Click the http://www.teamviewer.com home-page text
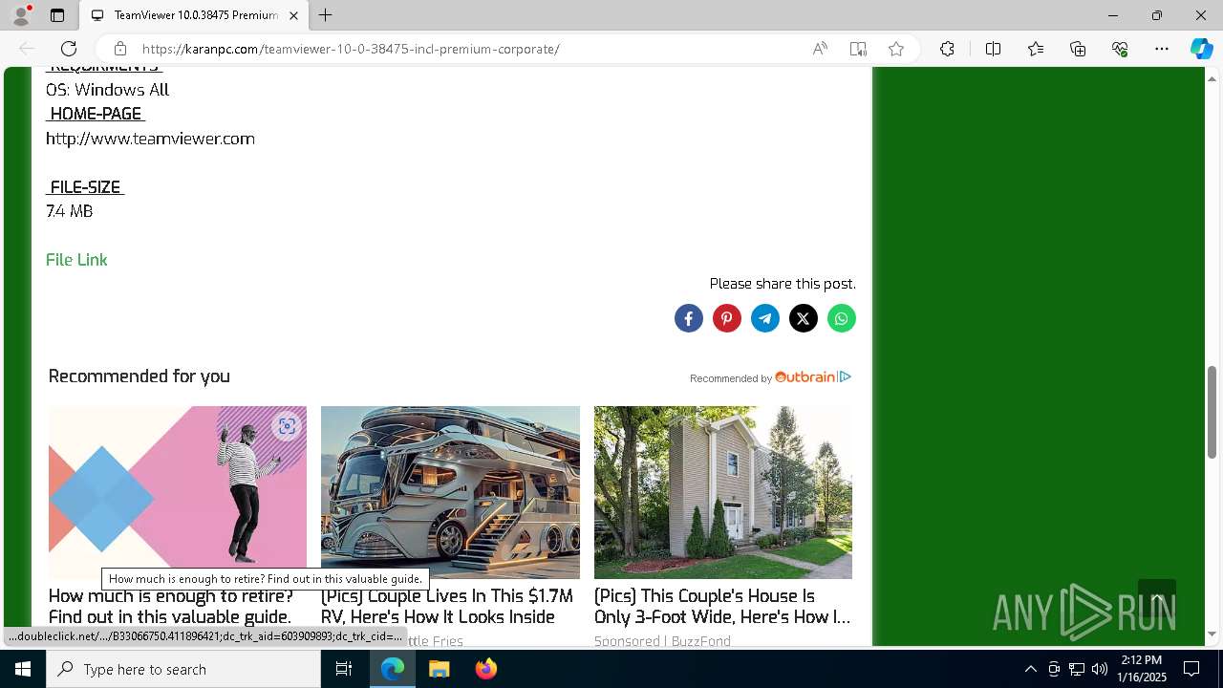1223x688 pixels. (x=150, y=139)
